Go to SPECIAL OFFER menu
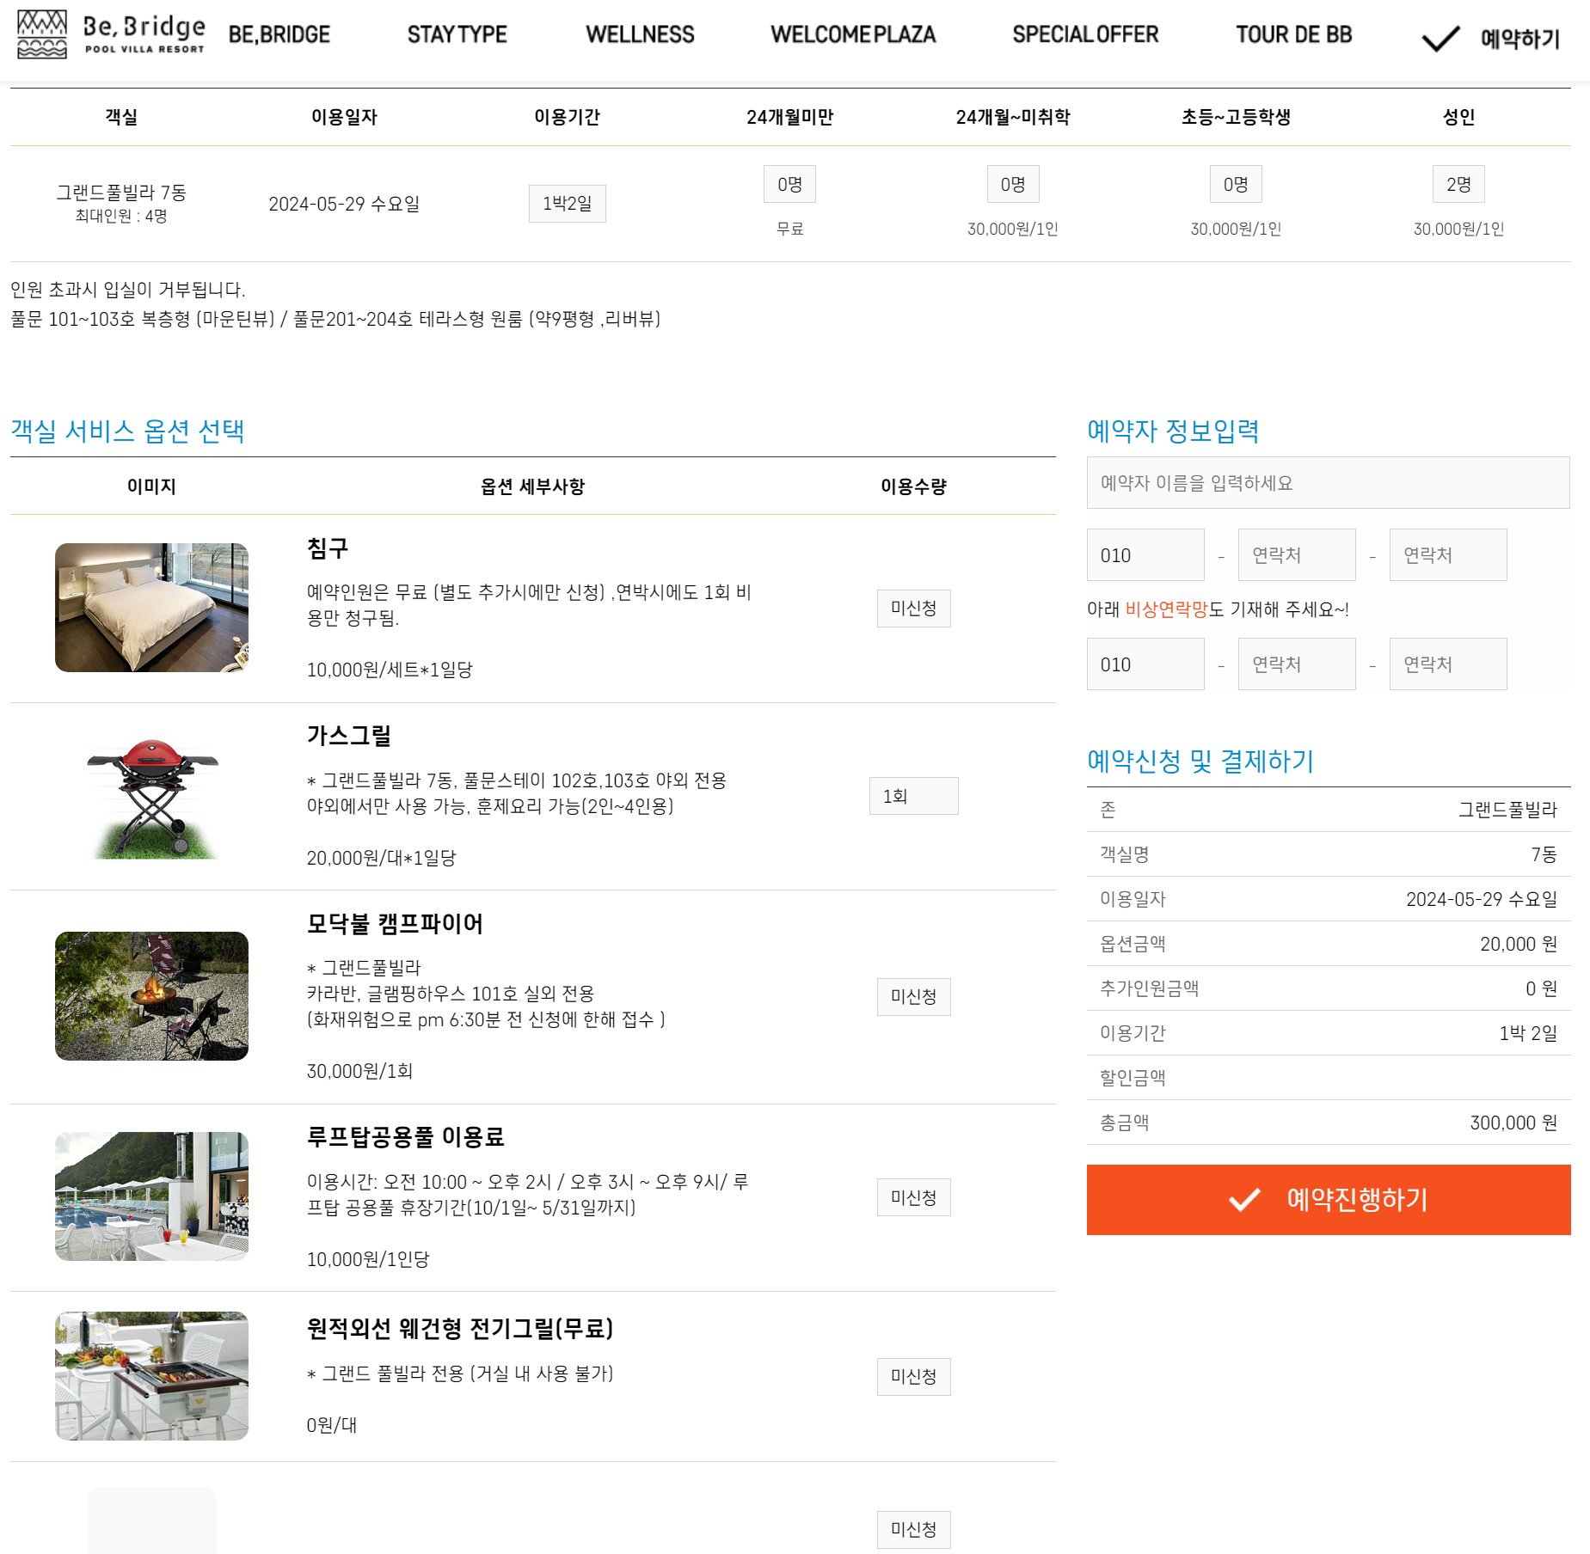Viewport: 1590px width, 1554px height. (1085, 34)
